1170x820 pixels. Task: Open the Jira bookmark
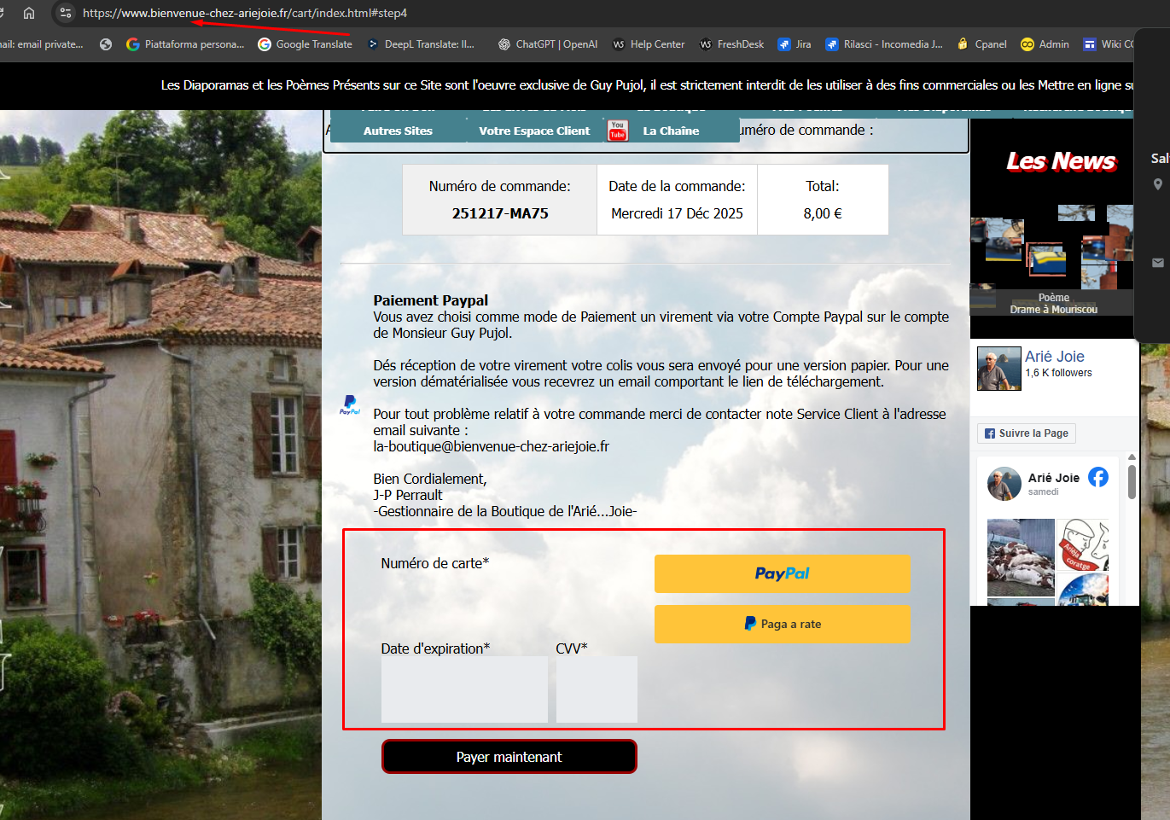[794, 44]
